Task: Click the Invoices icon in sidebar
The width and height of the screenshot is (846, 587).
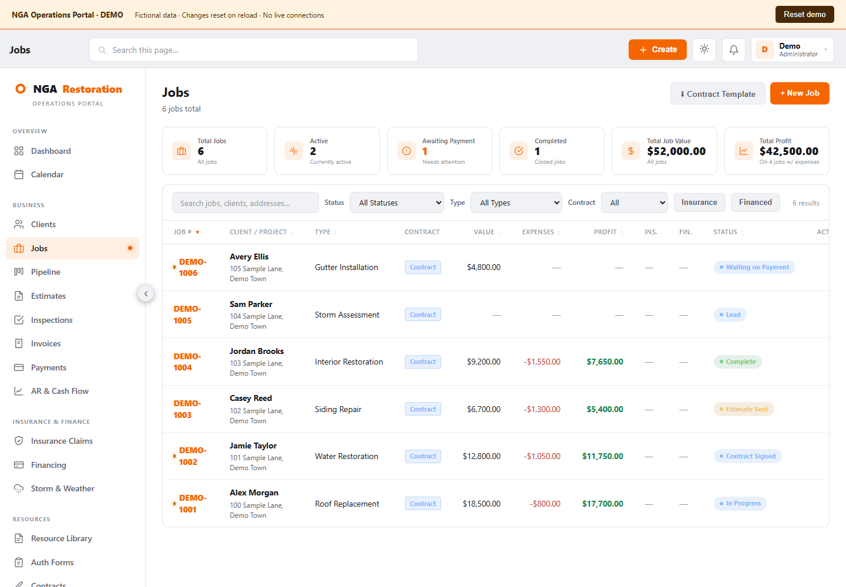Action: pos(19,343)
